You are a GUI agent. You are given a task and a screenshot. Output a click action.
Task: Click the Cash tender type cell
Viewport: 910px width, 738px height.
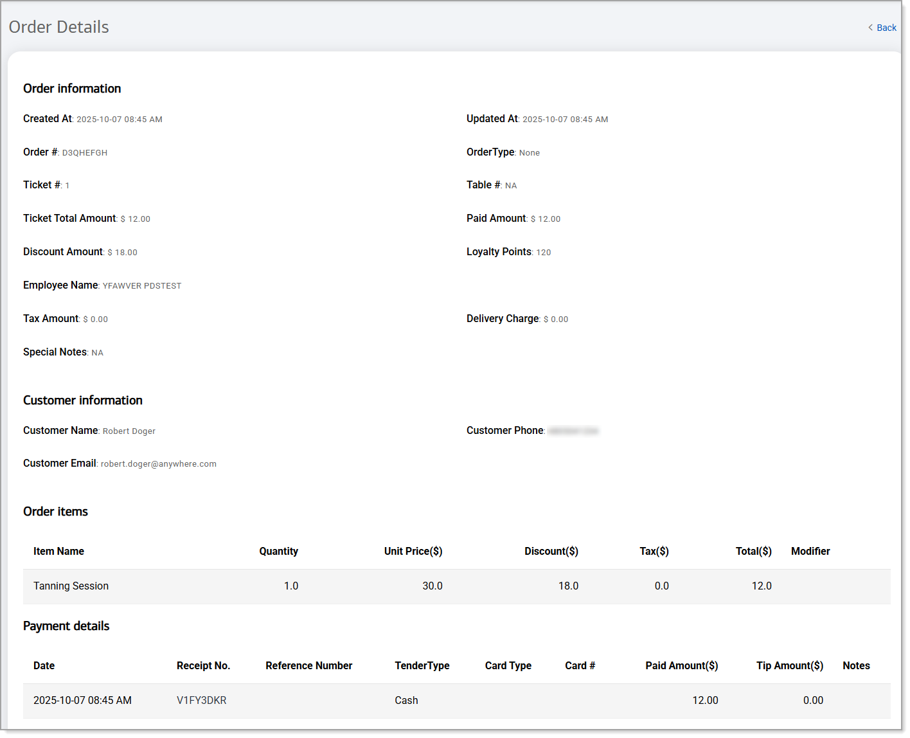pos(406,700)
